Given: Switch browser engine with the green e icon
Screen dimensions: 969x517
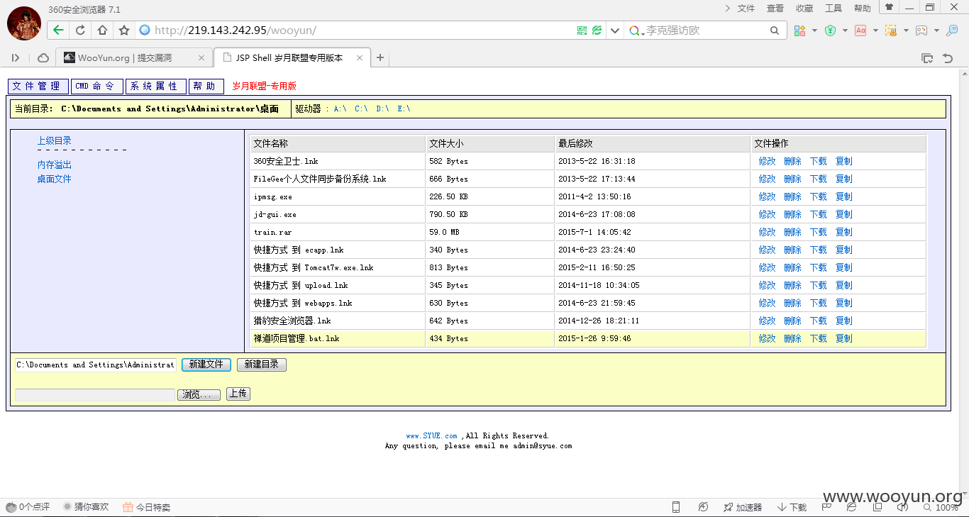Looking at the screenshot, I should coord(597,30).
